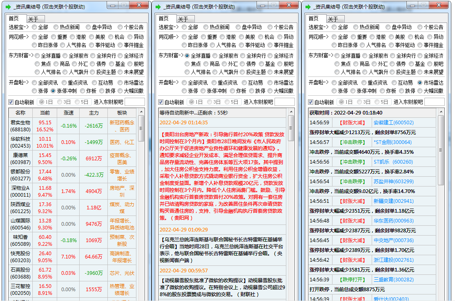Click the 当前 column header
The height and width of the screenshot is (301, 455).
[x=45, y=113]
